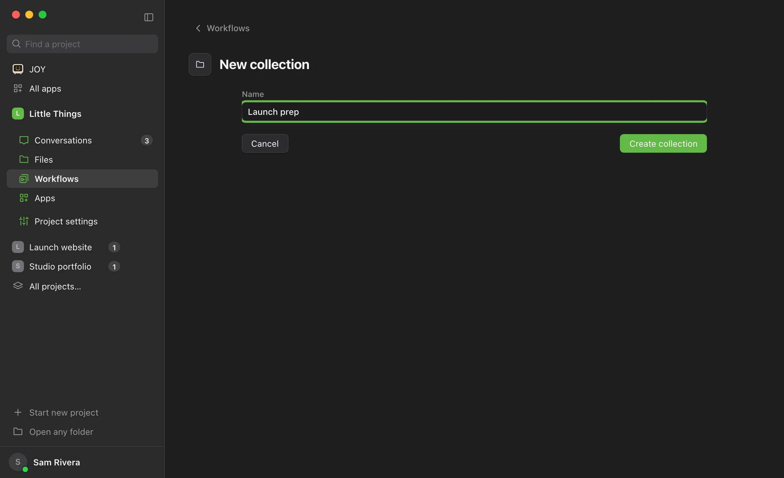Open Apps under Little Things
Image resolution: width=784 pixels, height=478 pixels.
82,198
